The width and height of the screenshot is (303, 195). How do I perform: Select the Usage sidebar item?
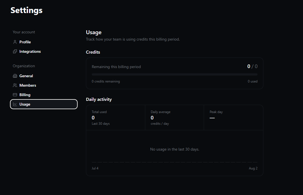44,104
